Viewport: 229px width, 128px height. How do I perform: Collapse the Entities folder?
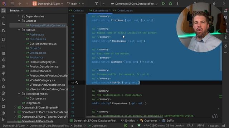19,30
